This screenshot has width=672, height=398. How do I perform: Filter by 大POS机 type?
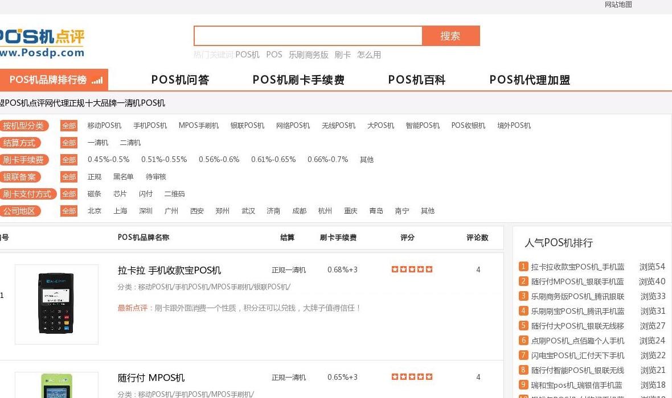380,126
